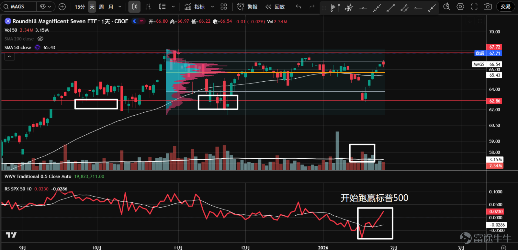Open the MAGS symbol search box
The height and width of the screenshot is (250, 518).
[18, 6]
